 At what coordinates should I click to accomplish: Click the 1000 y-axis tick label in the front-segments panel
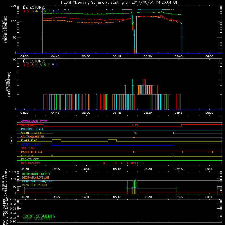(x=13, y=6)
